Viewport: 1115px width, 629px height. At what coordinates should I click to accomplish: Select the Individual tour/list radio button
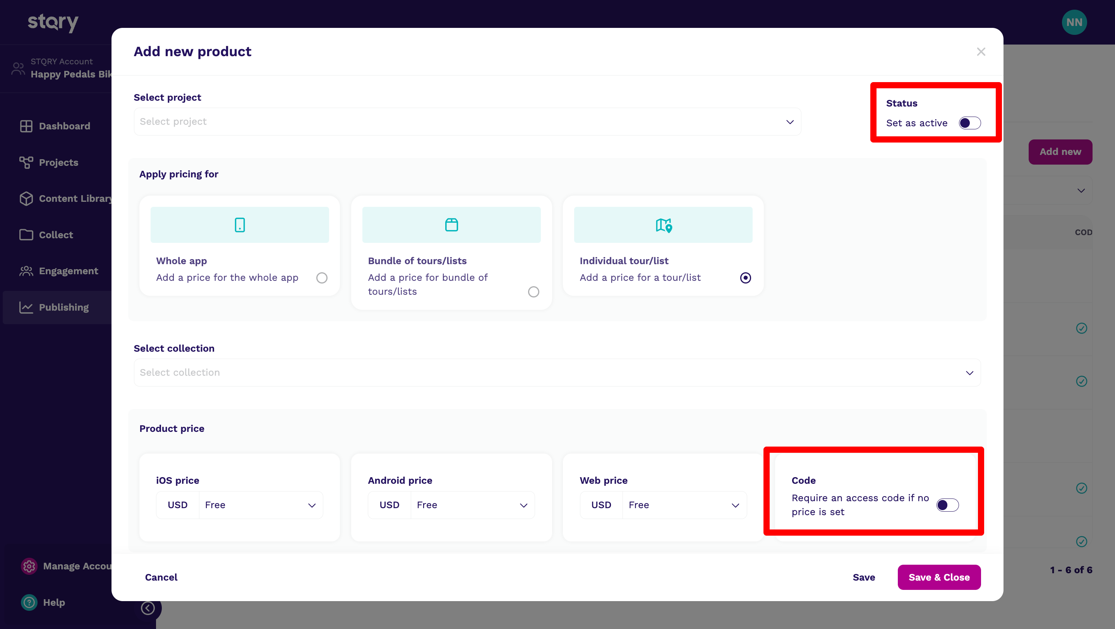pos(745,277)
